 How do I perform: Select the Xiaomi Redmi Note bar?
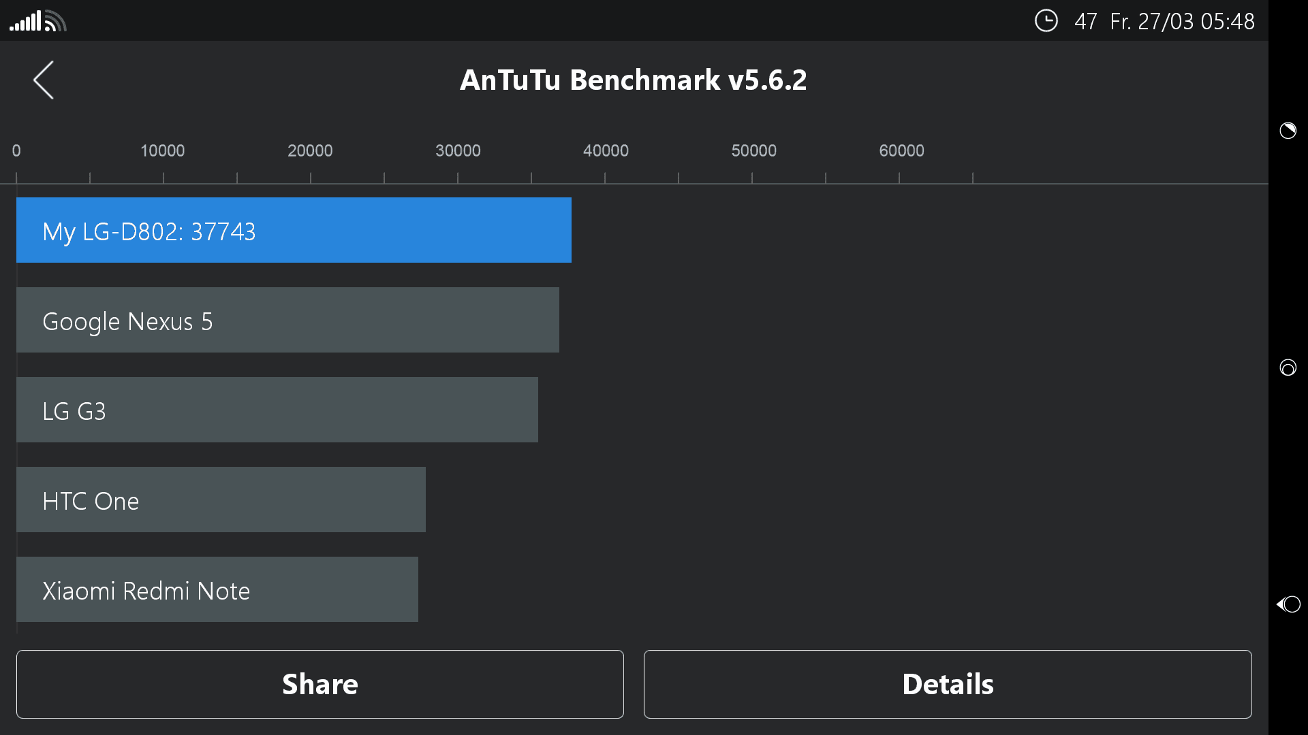(217, 589)
